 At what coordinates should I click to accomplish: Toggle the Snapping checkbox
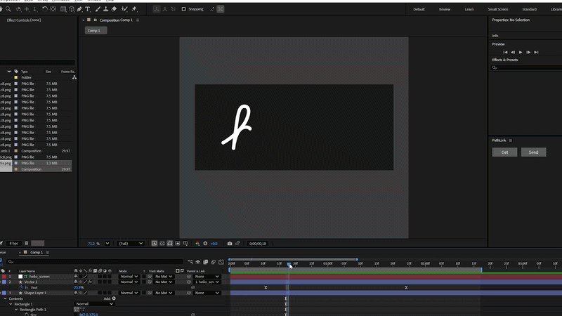pos(184,9)
